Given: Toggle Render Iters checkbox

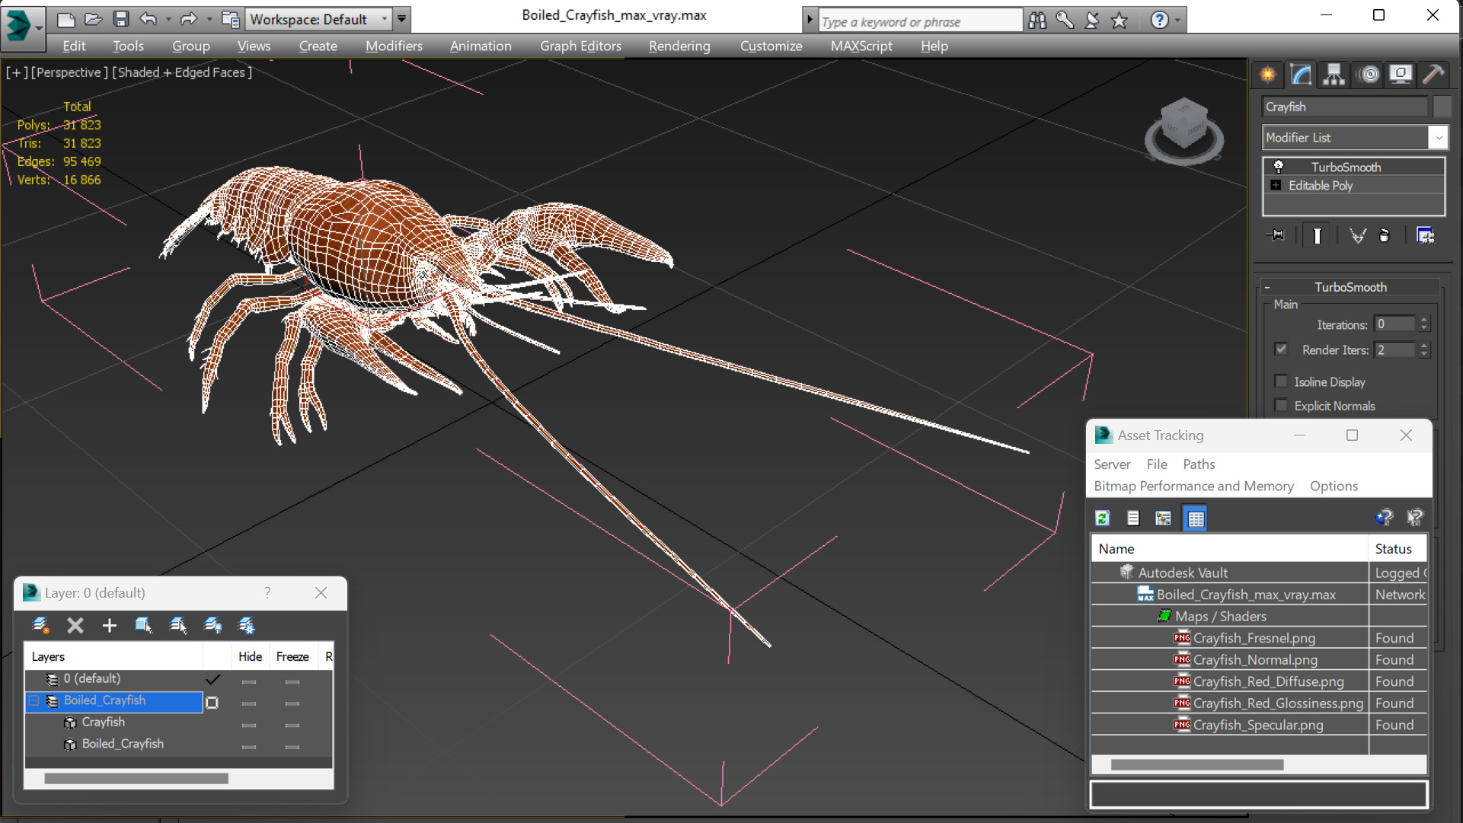Looking at the screenshot, I should (x=1281, y=349).
